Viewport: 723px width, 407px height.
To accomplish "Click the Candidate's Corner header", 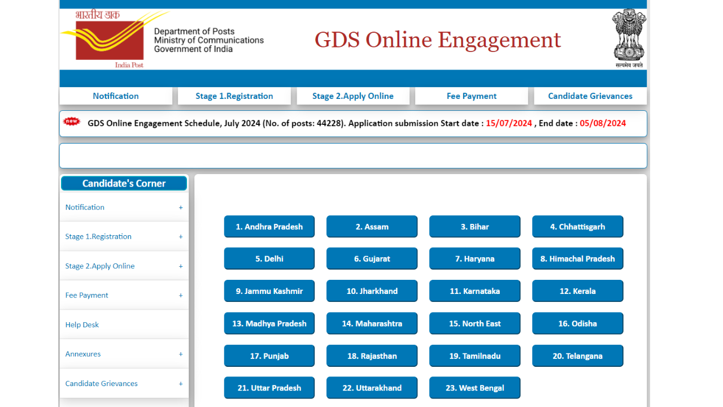I will [124, 183].
